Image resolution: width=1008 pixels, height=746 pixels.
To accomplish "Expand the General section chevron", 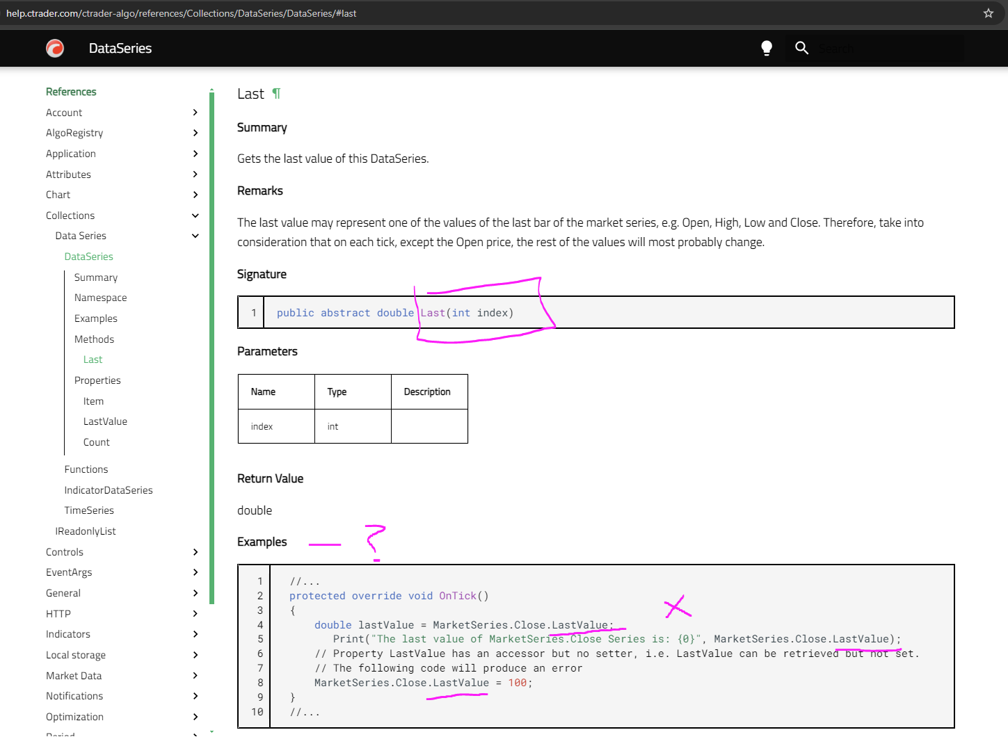I will (195, 593).
